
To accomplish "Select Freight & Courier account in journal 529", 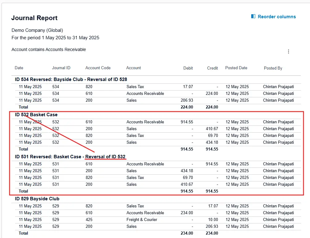I will 142,220.
